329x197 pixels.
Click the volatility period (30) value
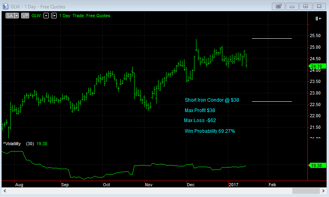pyautogui.click(x=30, y=144)
